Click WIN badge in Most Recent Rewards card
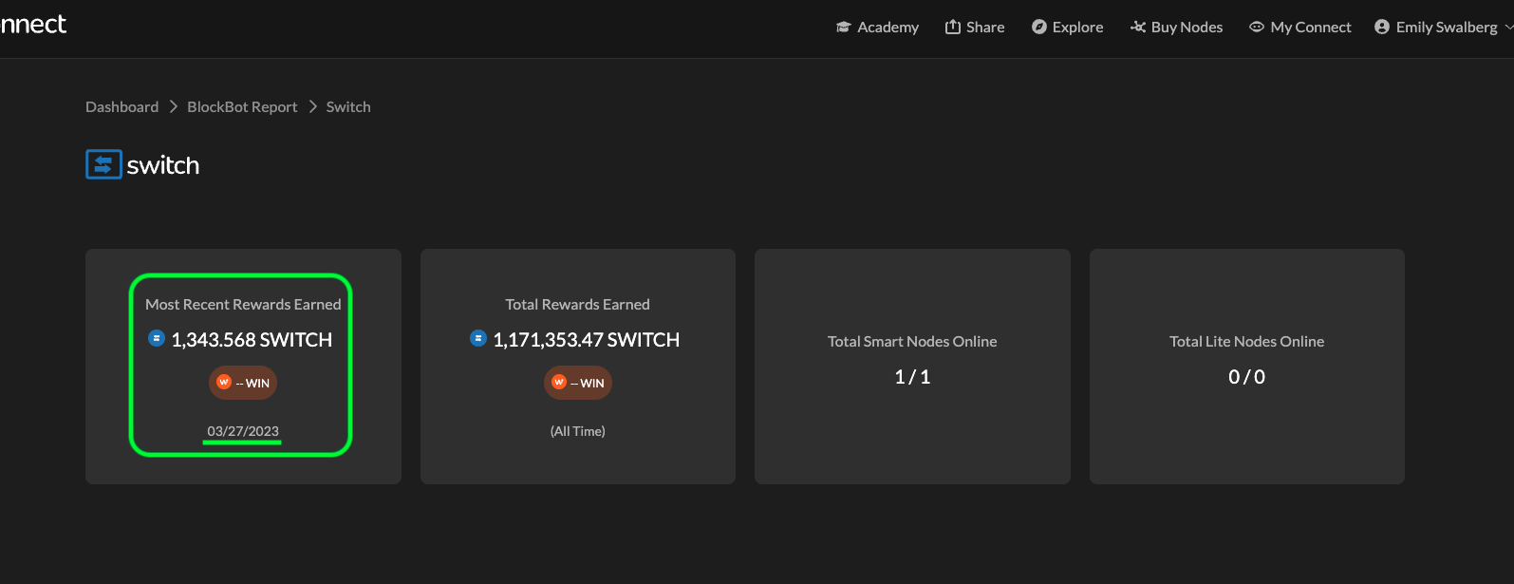 pyautogui.click(x=243, y=383)
